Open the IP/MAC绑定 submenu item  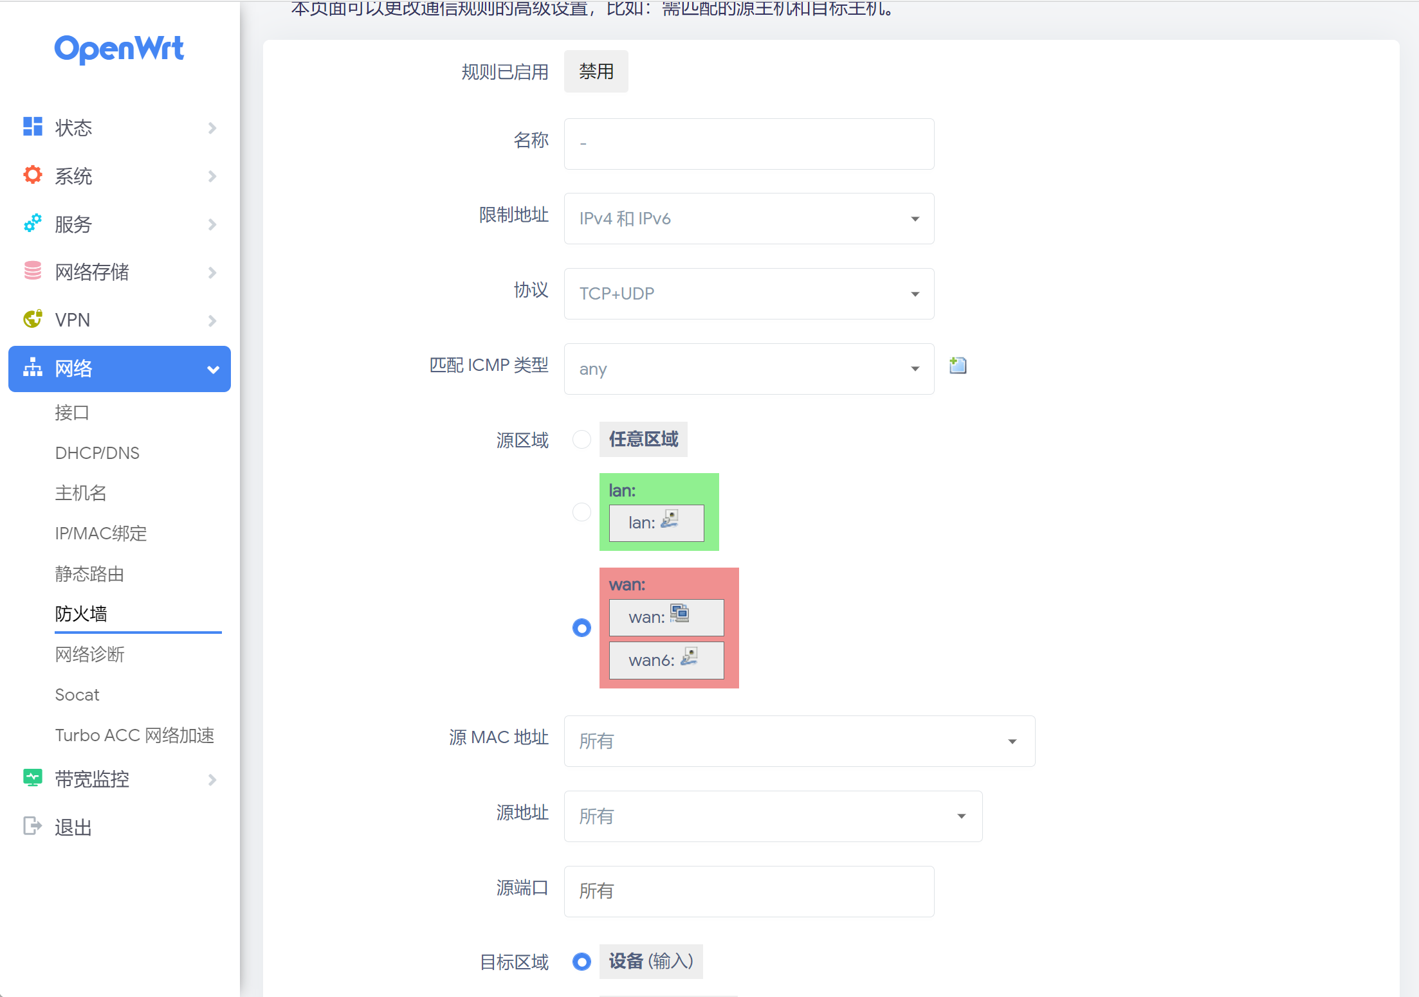(x=101, y=534)
